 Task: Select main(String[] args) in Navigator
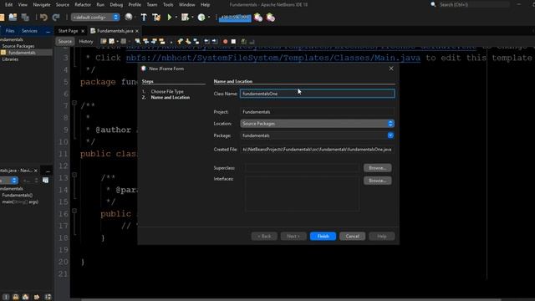point(20,202)
